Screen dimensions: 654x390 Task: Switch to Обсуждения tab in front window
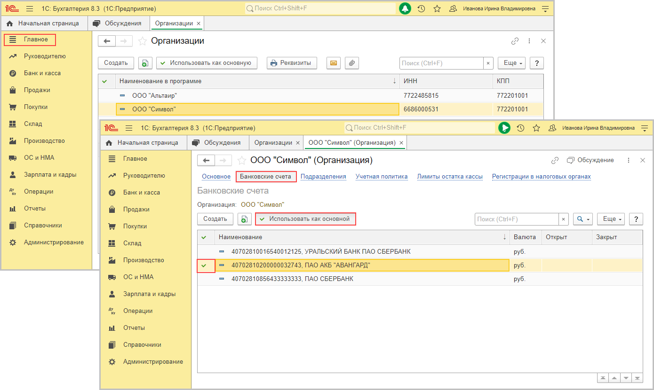[x=217, y=142]
